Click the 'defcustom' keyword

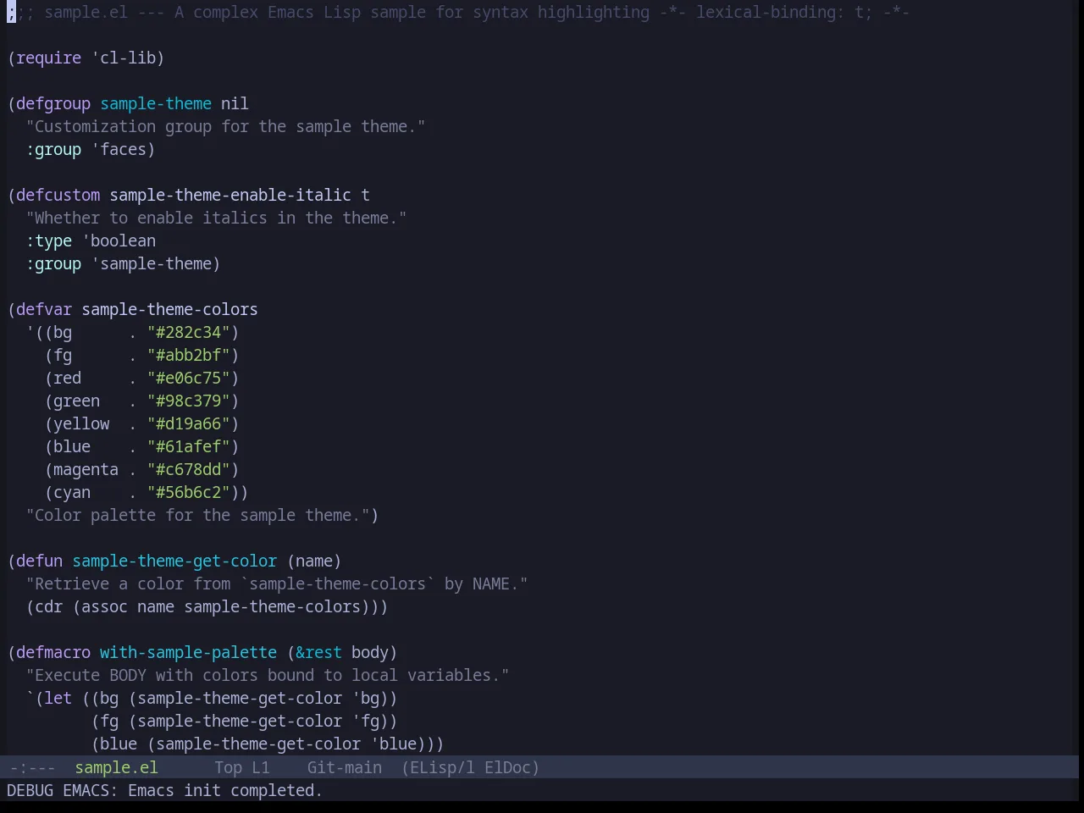[58, 195]
